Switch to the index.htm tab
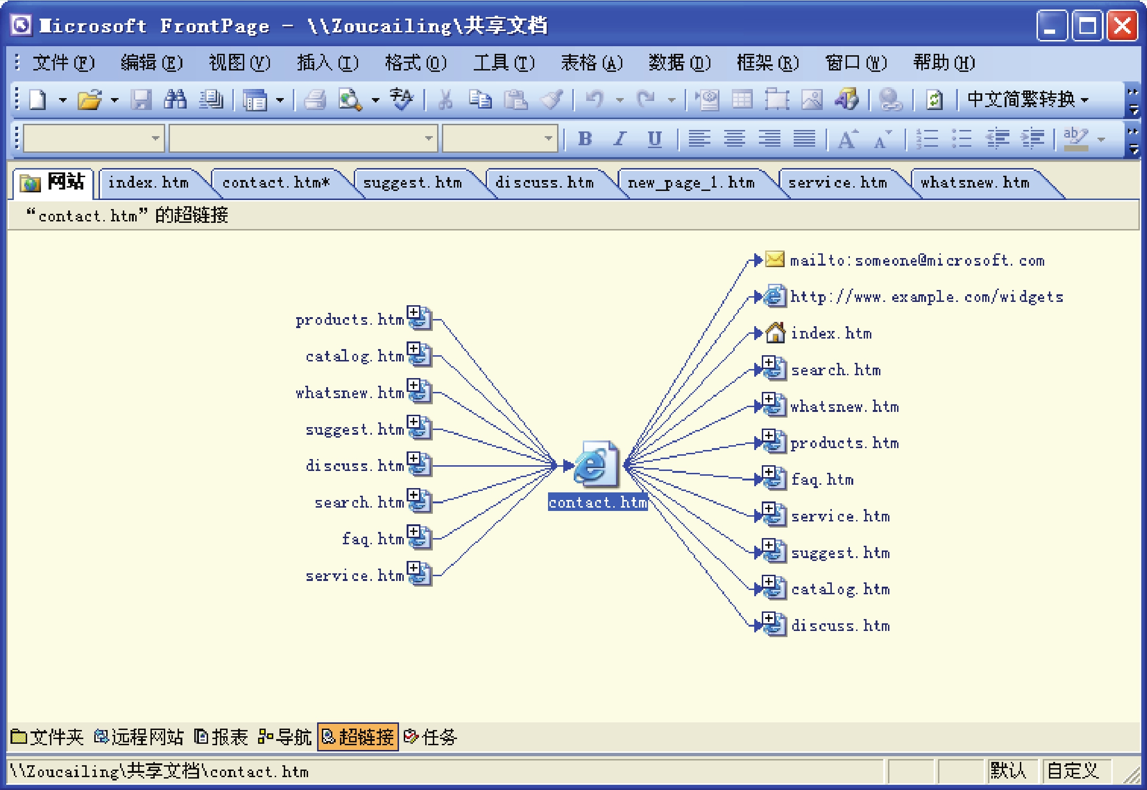The width and height of the screenshot is (1147, 790). (149, 183)
